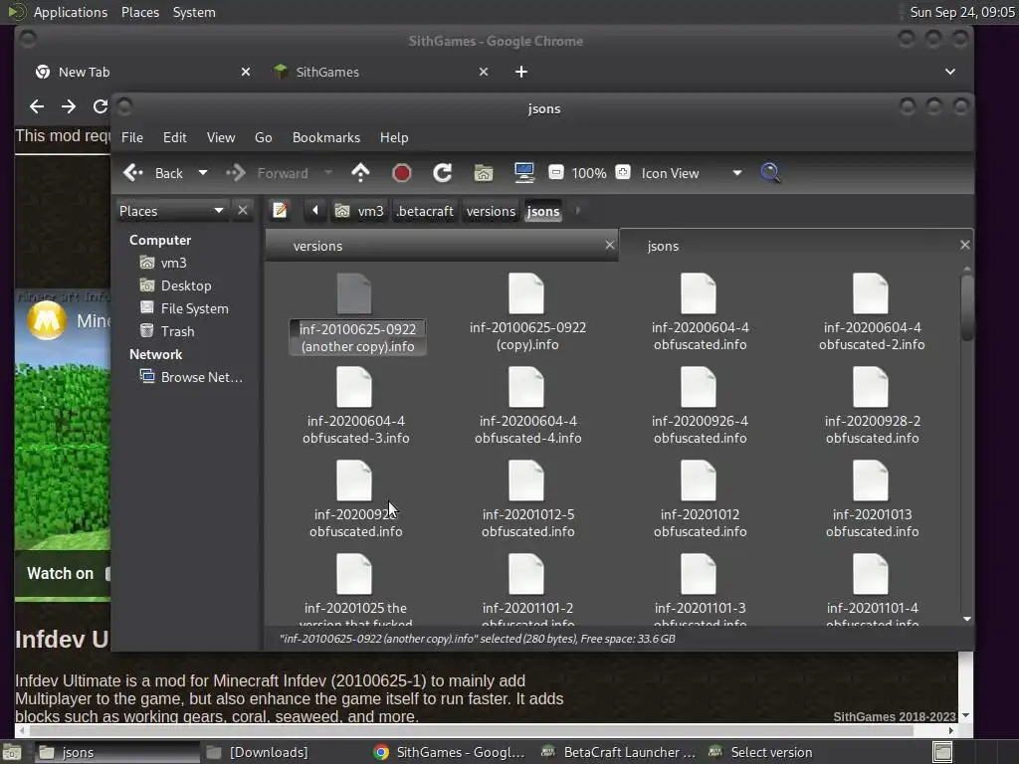Open the Places sidebar selector dropdown
The height and width of the screenshot is (764, 1019).
[x=171, y=211]
